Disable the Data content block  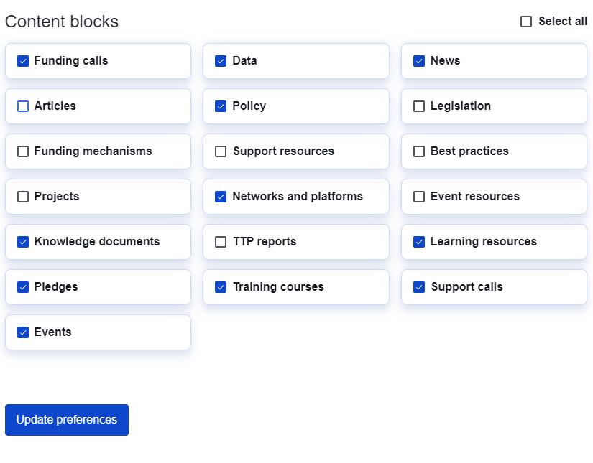[221, 61]
